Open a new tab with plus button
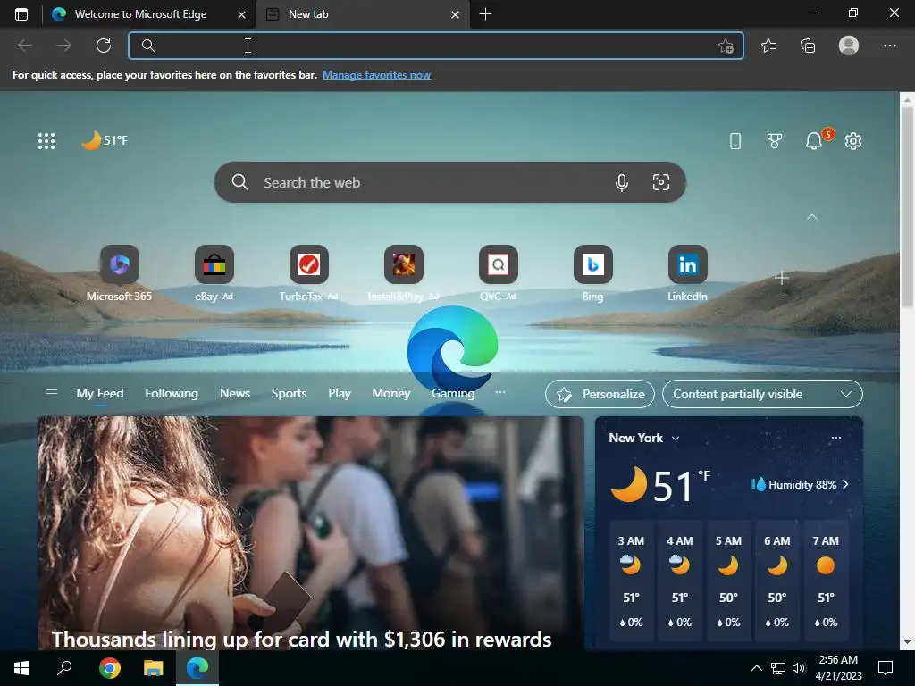This screenshot has width=915, height=686. [485, 14]
